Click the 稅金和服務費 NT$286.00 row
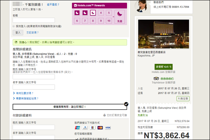The height and width of the screenshot is (140, 210). pyautogui.click(x=164, y=127)
